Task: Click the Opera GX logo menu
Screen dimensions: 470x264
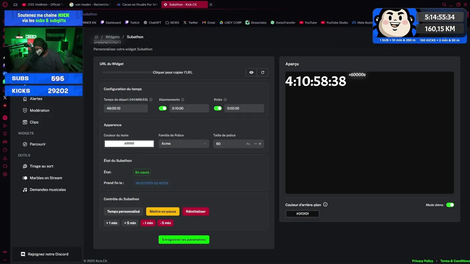Action: 5,5
